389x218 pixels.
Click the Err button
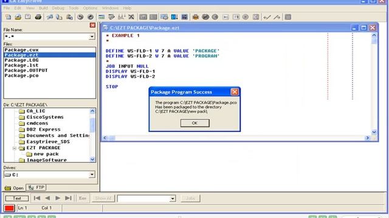pyautogui.click(x=83, y=198)
